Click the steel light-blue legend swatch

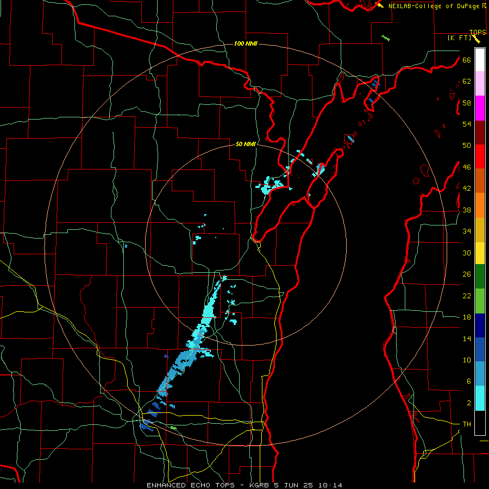(x=480, y=374)
